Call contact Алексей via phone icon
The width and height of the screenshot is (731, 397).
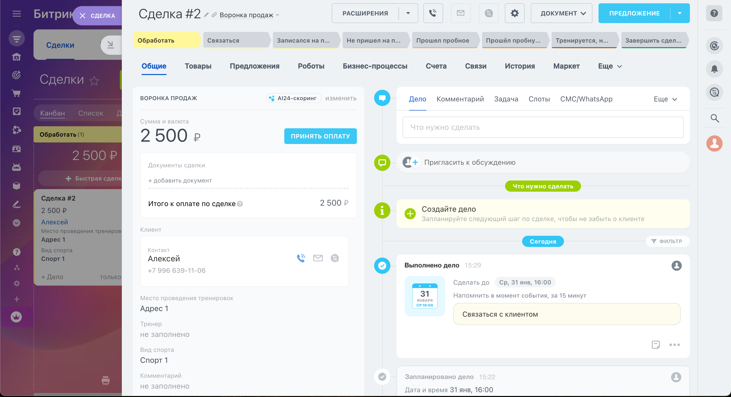[x=301, y=258]
